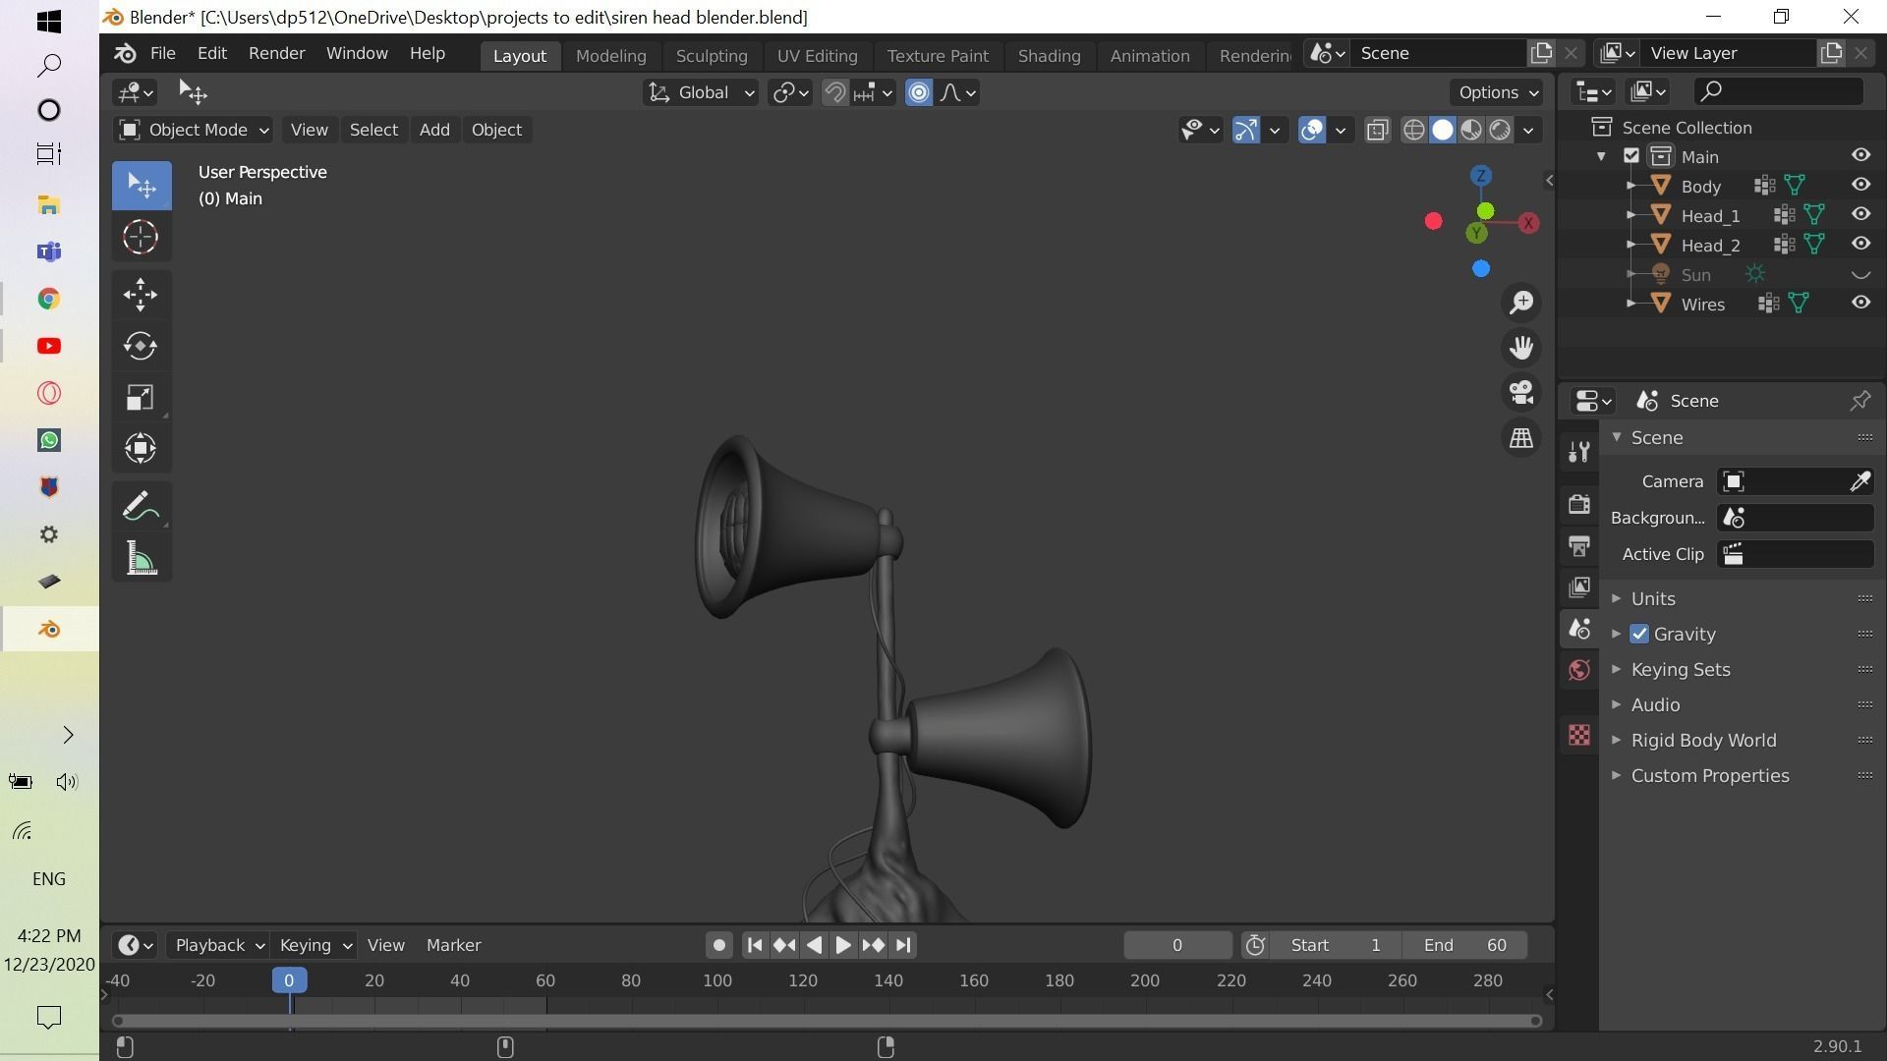Expand the Audio panel

1655,704
